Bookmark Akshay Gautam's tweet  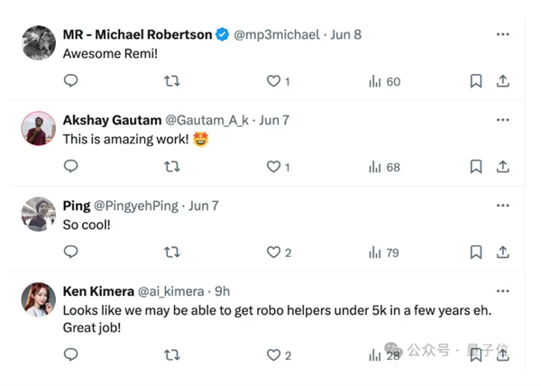pos(476,167)
